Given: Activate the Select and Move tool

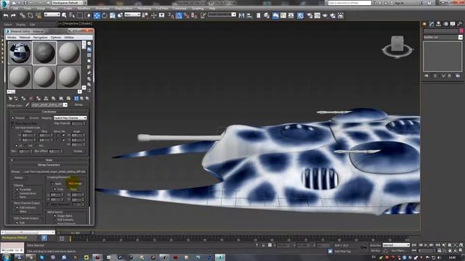Looking at the screenshot, I should tap(97, 15).
